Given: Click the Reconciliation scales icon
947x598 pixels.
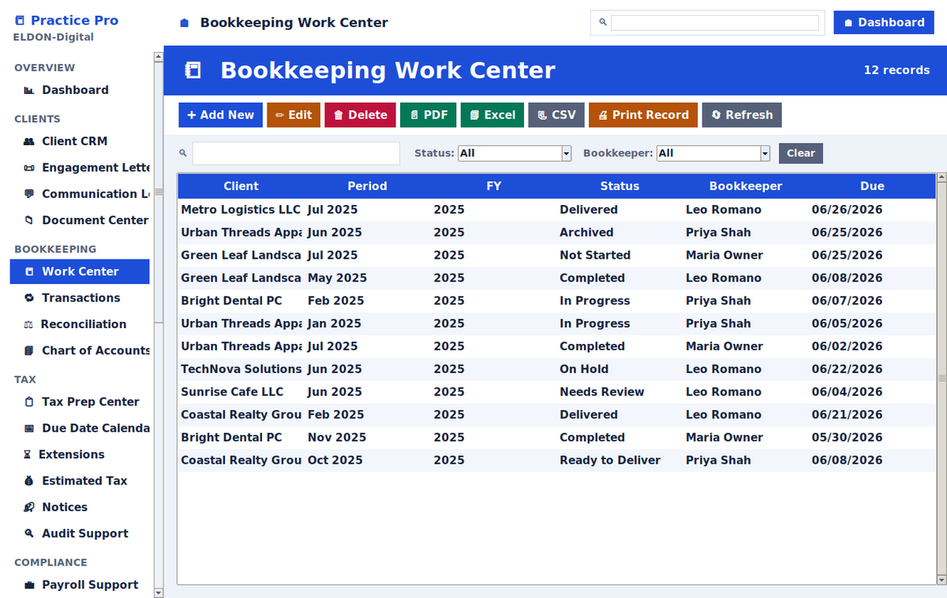Looking at the screenshot, I should (29, 324).
